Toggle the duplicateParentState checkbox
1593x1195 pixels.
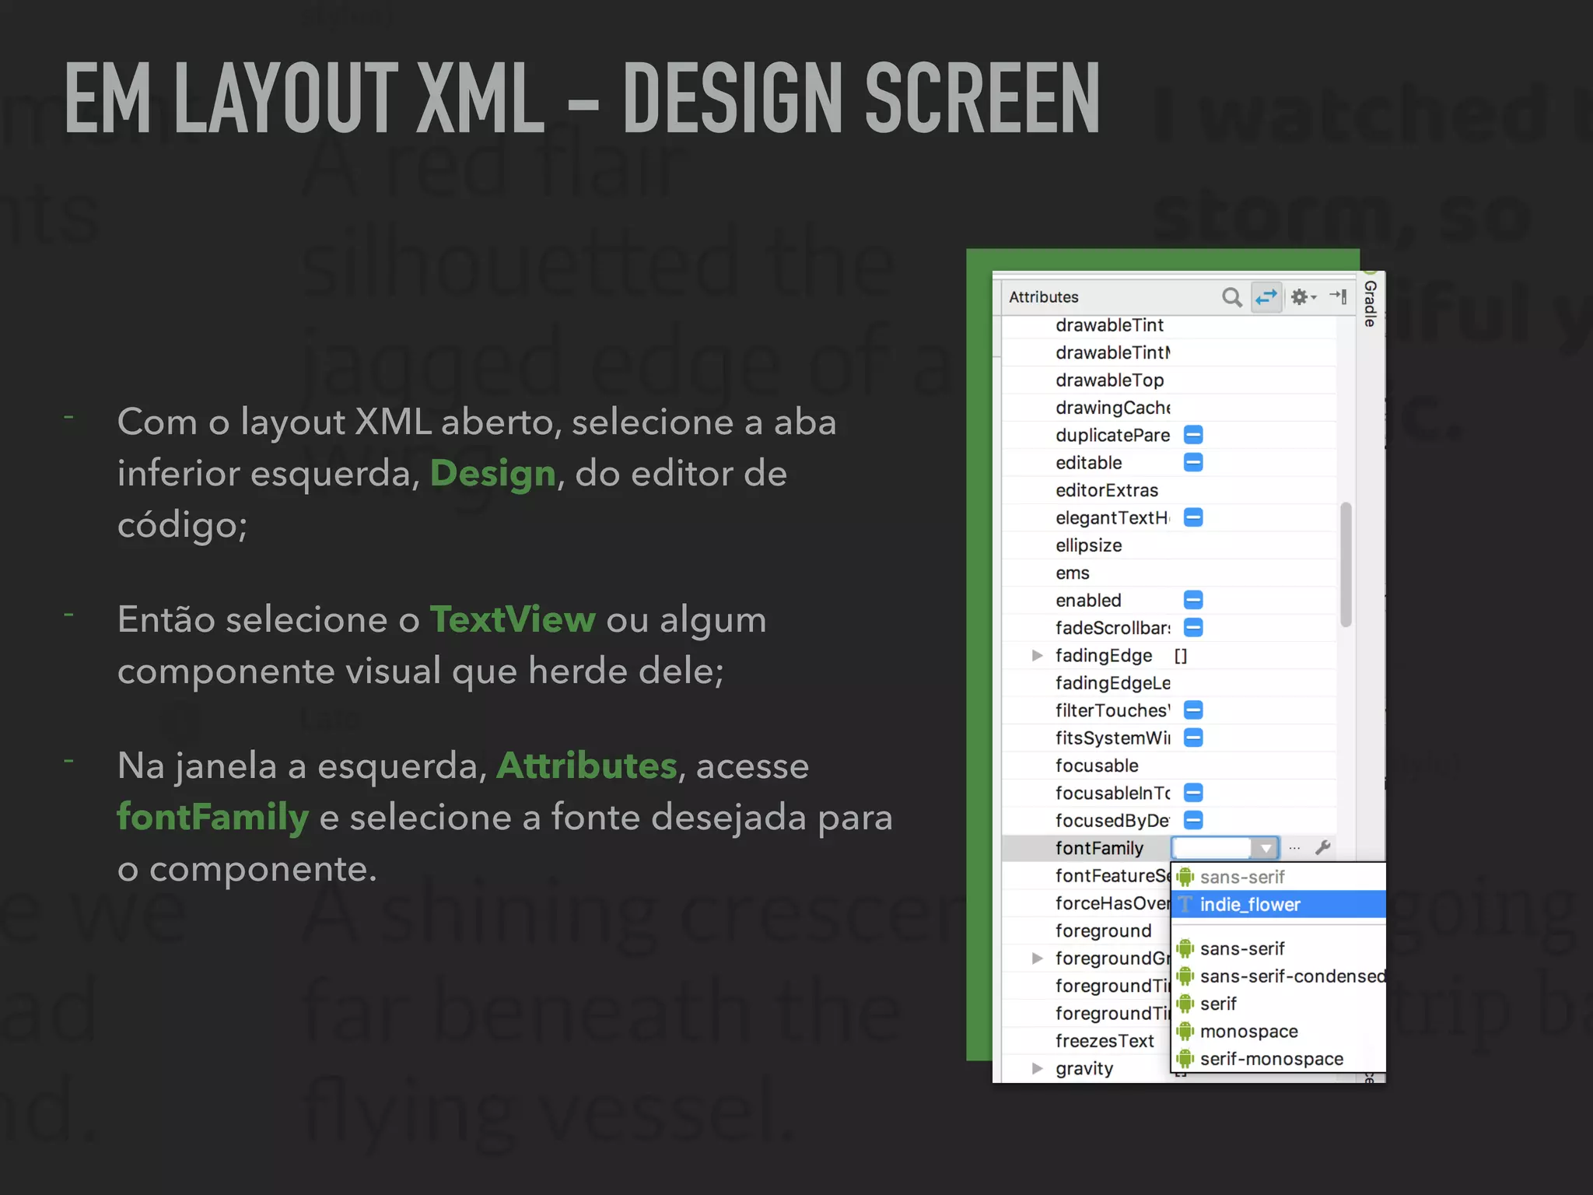1193,435
